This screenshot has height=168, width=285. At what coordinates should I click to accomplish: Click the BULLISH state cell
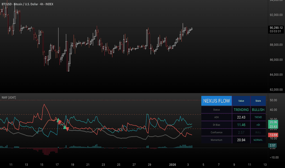258,110
